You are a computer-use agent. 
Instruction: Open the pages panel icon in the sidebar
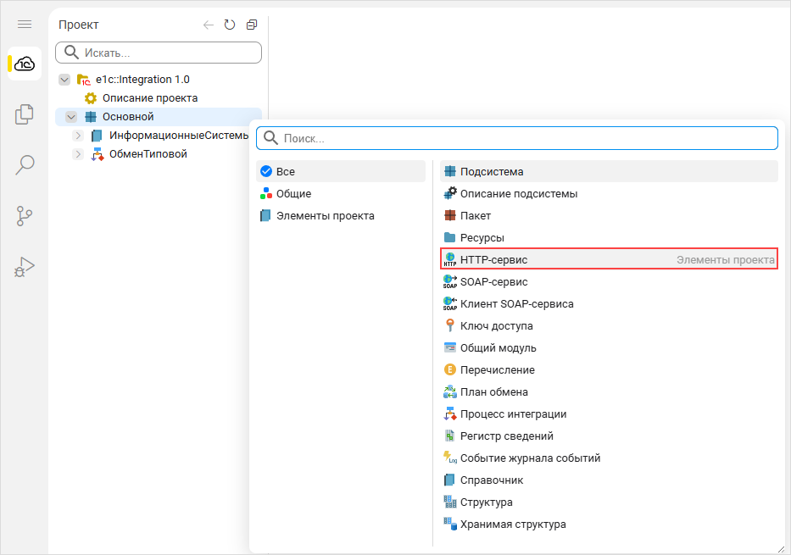tap(24, 114)
